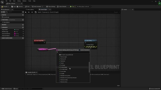Start Play in the toolbar

coord(72,6)
